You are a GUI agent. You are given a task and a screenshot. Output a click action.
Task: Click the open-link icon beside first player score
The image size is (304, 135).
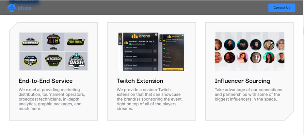[x=155, y=51]
